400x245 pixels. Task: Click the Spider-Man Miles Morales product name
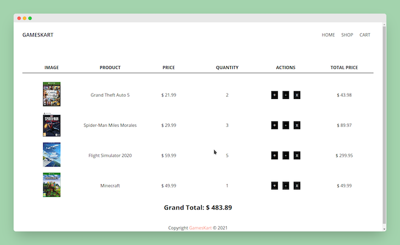(110, 125)
